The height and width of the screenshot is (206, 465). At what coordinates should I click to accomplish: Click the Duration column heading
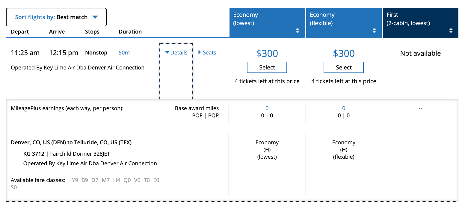[130, 32]
